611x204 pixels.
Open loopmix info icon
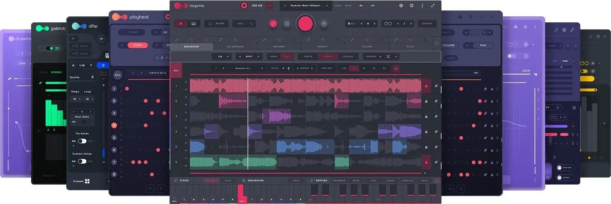pyautogui.click(x=422, y=5)
